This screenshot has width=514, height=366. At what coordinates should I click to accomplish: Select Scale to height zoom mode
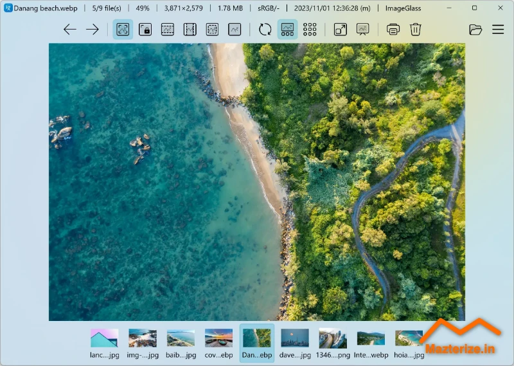point(190,30)
